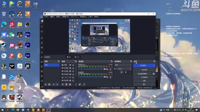Pop out the 来源 dock panel
This screenshot has height=112, width=200.
(76, 61)
